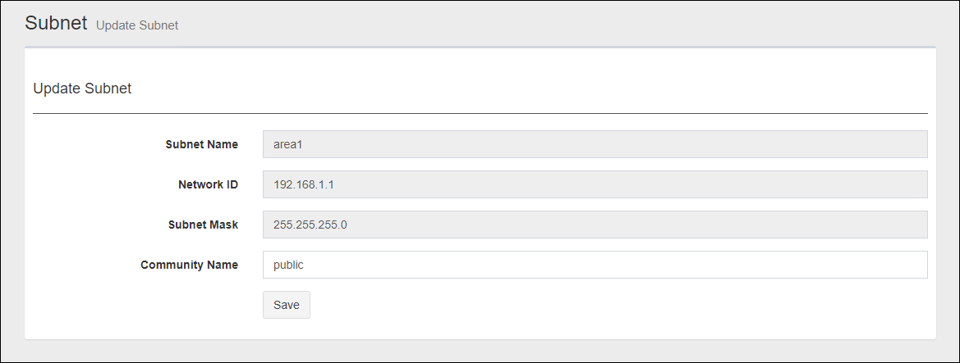Click the Community Name label
The image size is (960, 363).
189,265
